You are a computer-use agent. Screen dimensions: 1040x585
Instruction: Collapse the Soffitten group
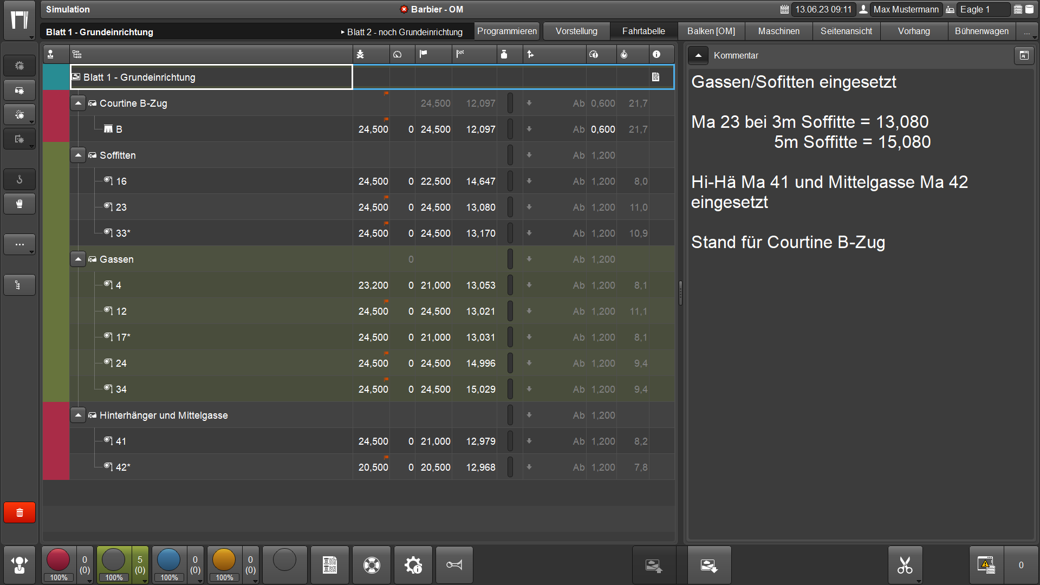[78, 155]
